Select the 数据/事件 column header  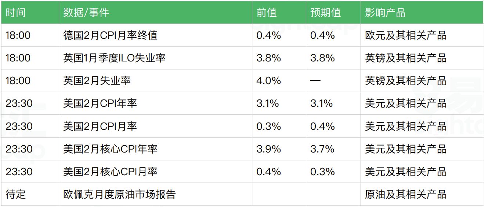click(x=155, y=12)
